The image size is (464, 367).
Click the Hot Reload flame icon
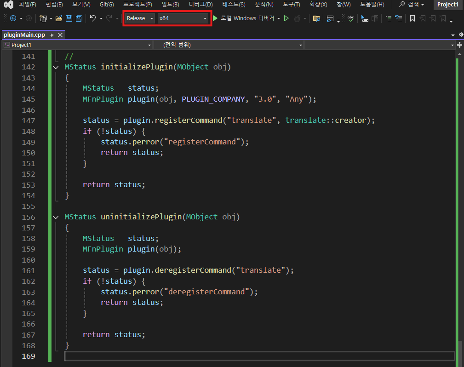click(298, 18)
